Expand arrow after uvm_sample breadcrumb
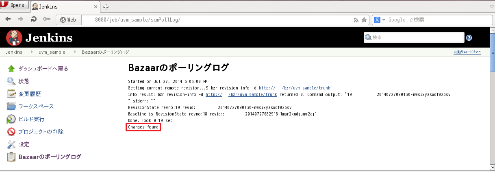 coord(75,52)
